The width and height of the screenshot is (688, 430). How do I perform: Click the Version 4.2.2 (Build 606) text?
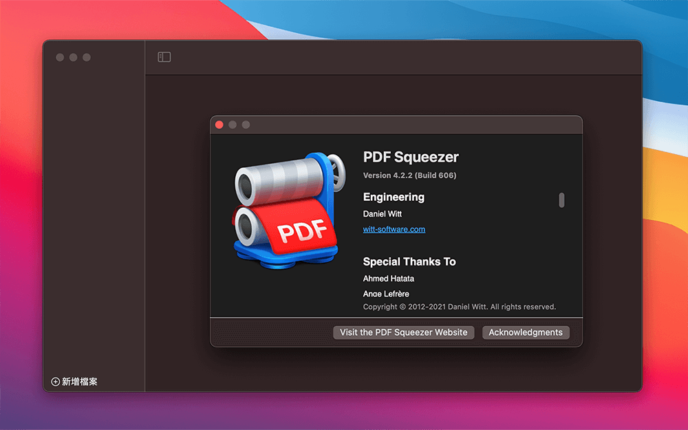pyautogui.click(x=410, y=175)
